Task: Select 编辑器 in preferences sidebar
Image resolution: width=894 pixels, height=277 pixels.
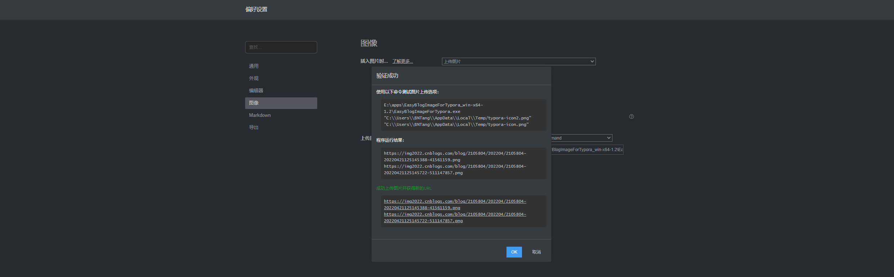Action: (281, 91)
